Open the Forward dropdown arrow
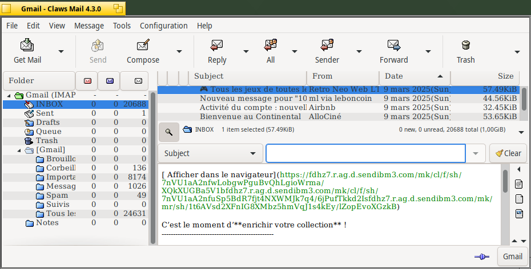Viewport: 531px width, 269px height. 428,51
